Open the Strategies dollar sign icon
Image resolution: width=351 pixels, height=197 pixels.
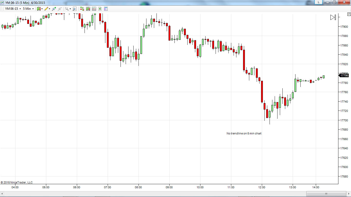100,9
